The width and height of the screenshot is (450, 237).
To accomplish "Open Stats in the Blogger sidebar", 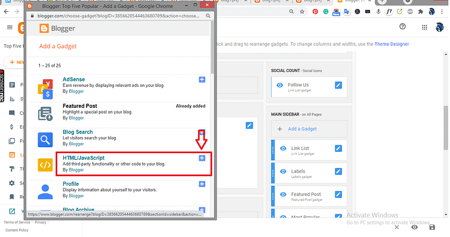I will coord(12,99).
